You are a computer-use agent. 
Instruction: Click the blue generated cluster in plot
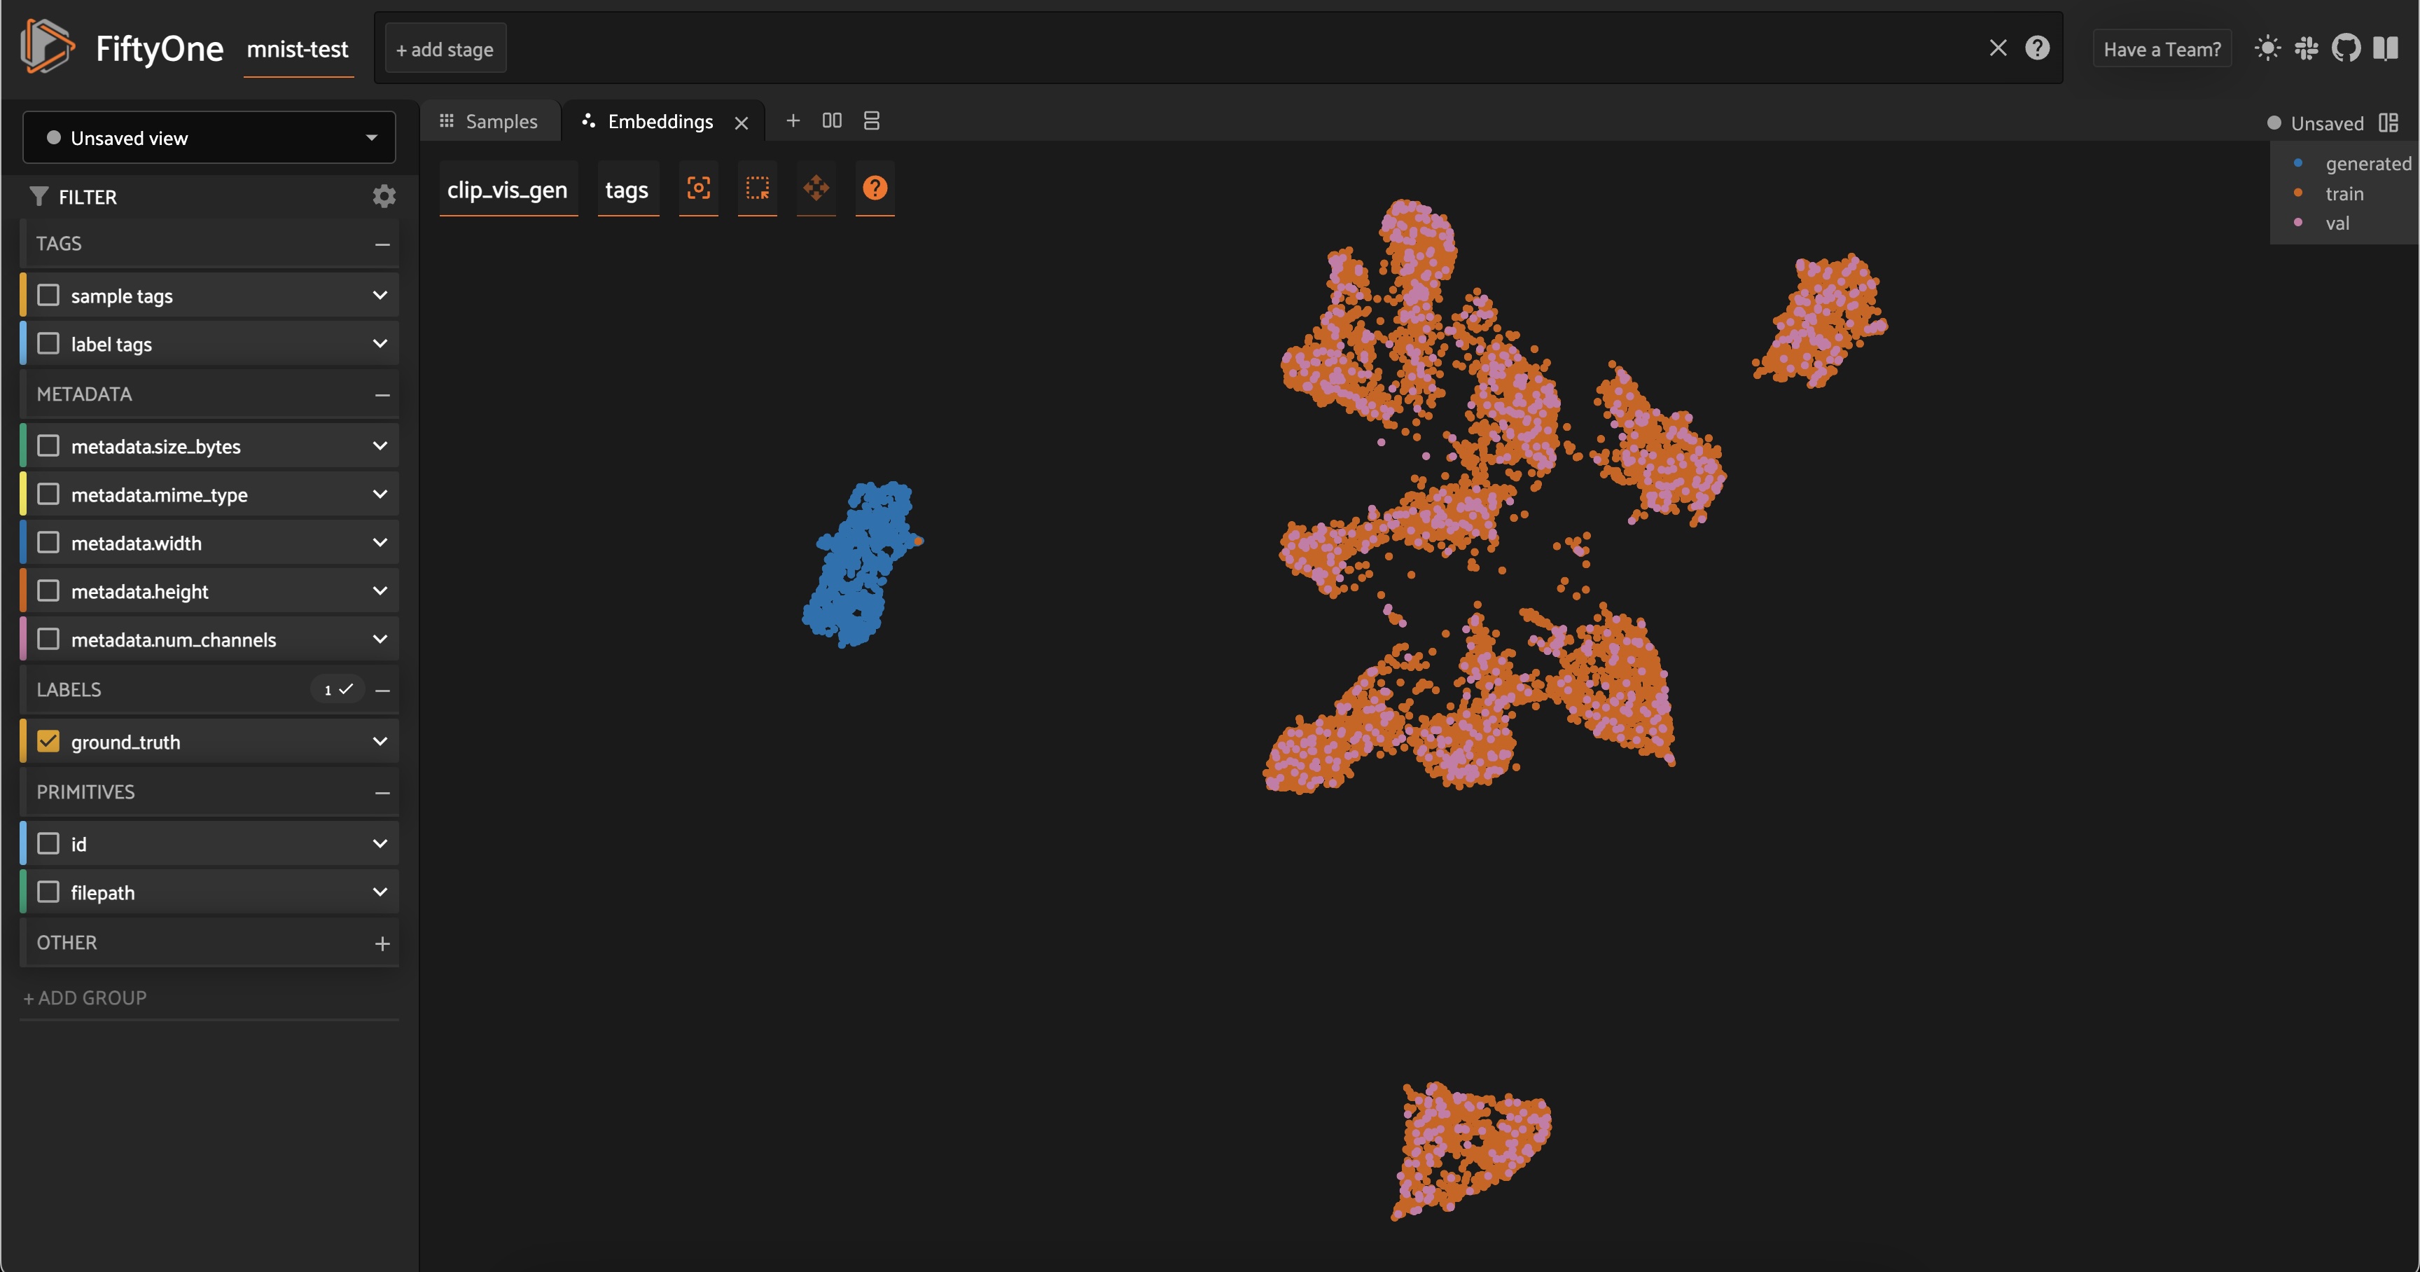860,564
